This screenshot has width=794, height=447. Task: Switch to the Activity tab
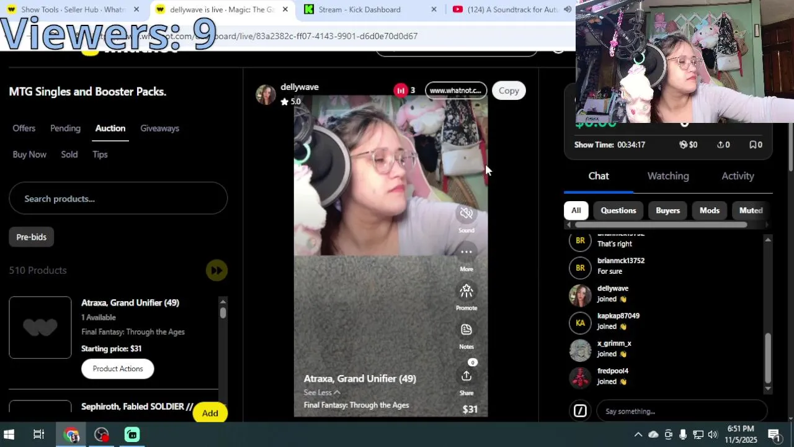coord(738,176)
